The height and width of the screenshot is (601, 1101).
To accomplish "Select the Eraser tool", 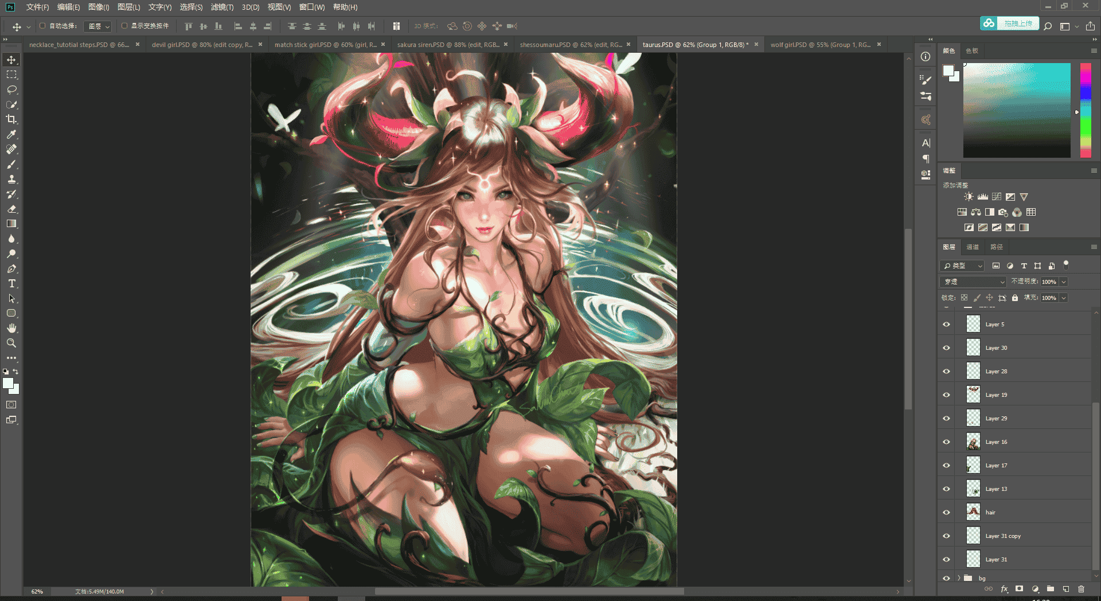I will 11,209.
